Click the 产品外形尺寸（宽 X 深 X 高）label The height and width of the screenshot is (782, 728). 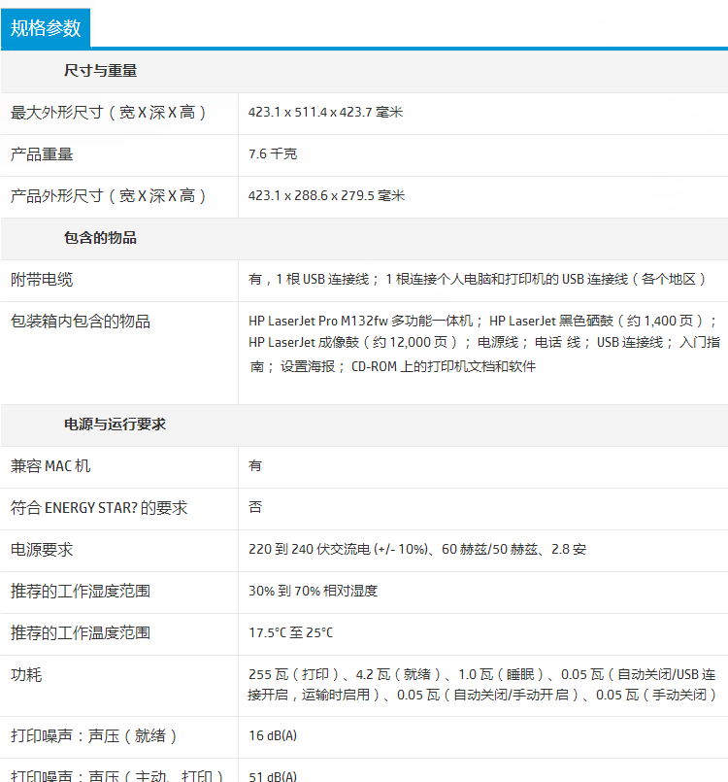tap(109, 196)
